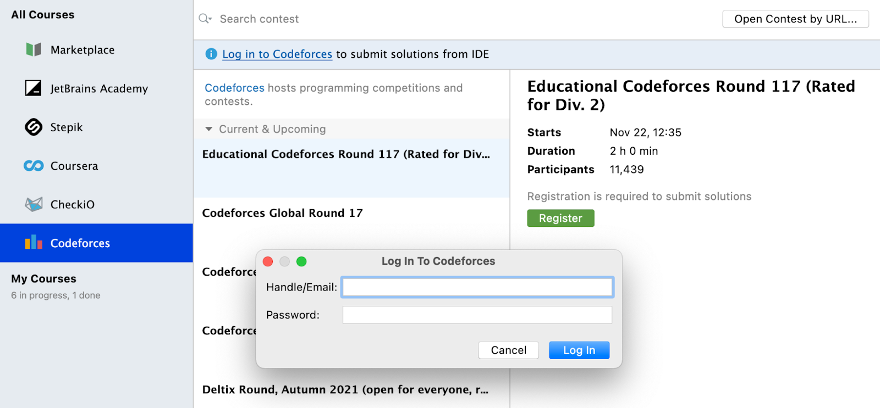Click the CheckiO logo icon
The width and height of the screenshot is (880, 408).
tap(34, 205)
